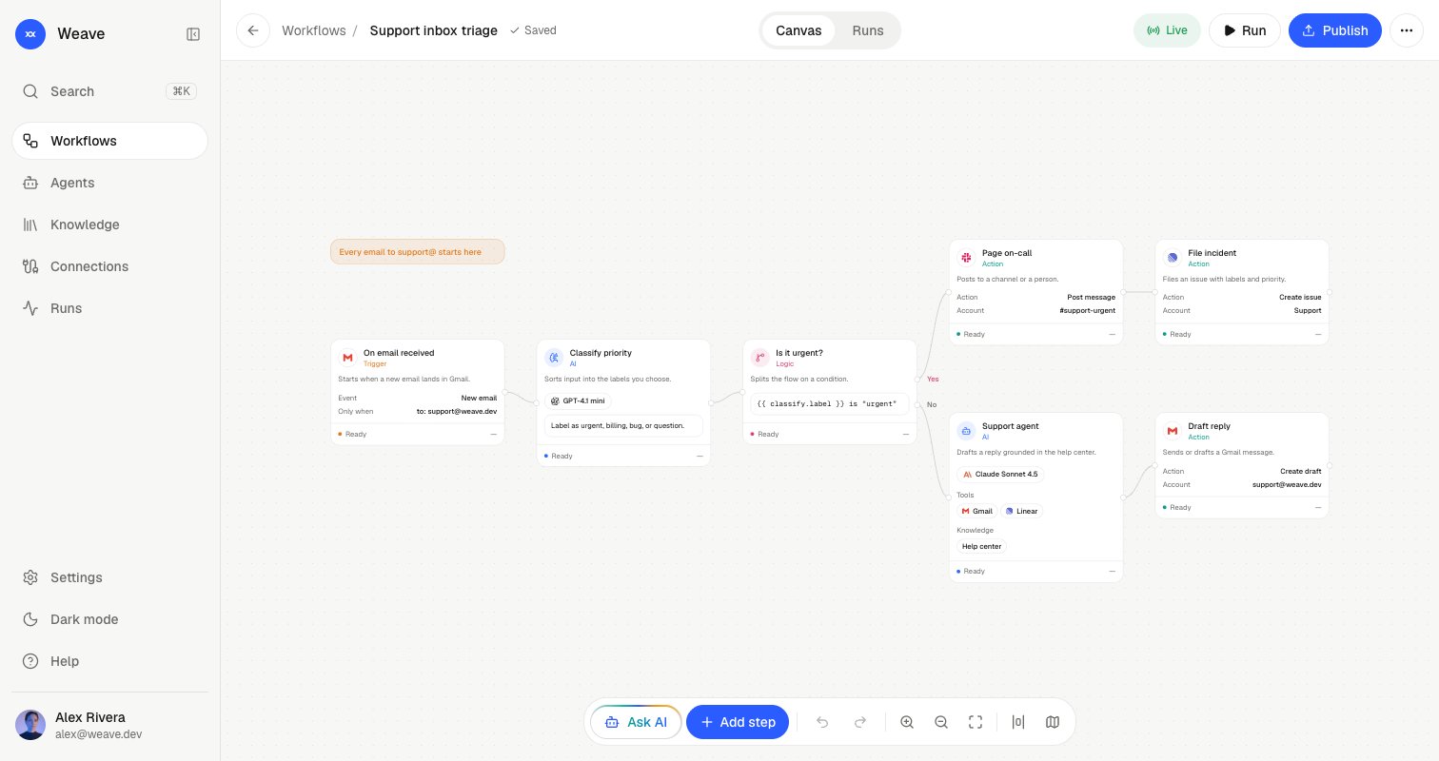Open Workflows in the sidebar navigation
The height and width of the screenshot is (761, 1439).
click(110, 141)
